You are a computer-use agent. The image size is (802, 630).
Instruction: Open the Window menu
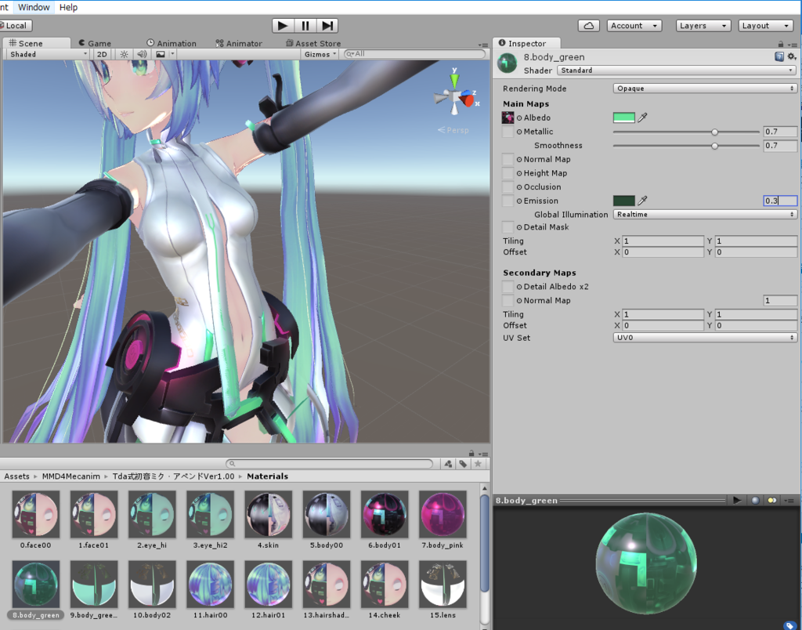tap(34, 7)
